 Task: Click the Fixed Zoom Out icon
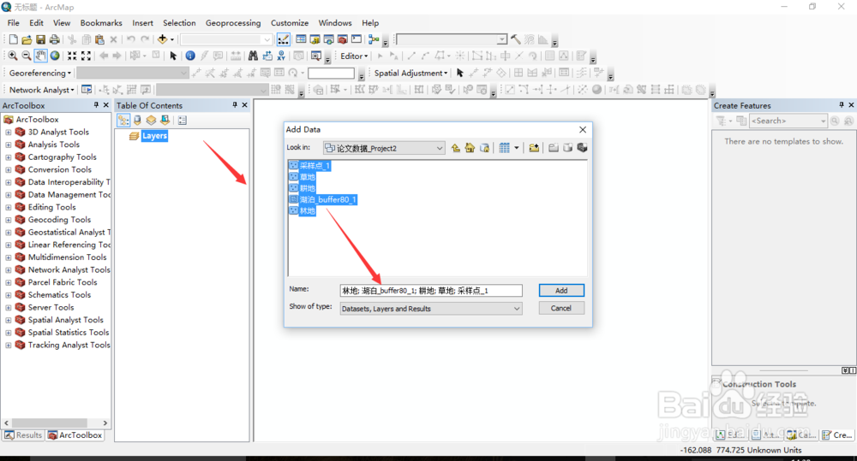pos(86,56)
